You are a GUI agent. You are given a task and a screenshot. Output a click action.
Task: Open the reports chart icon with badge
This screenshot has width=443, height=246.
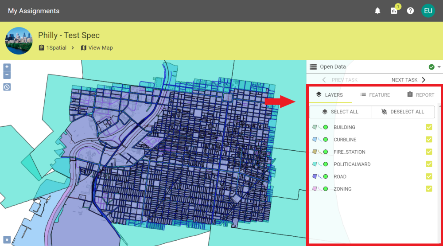point(394,11)
